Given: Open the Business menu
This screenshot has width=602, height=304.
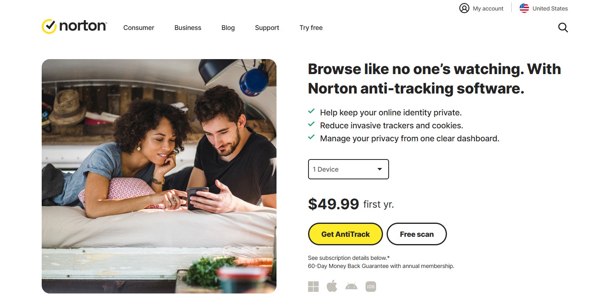Looking at the screenshot, I should pyautogui.click(x=188, y=28).
